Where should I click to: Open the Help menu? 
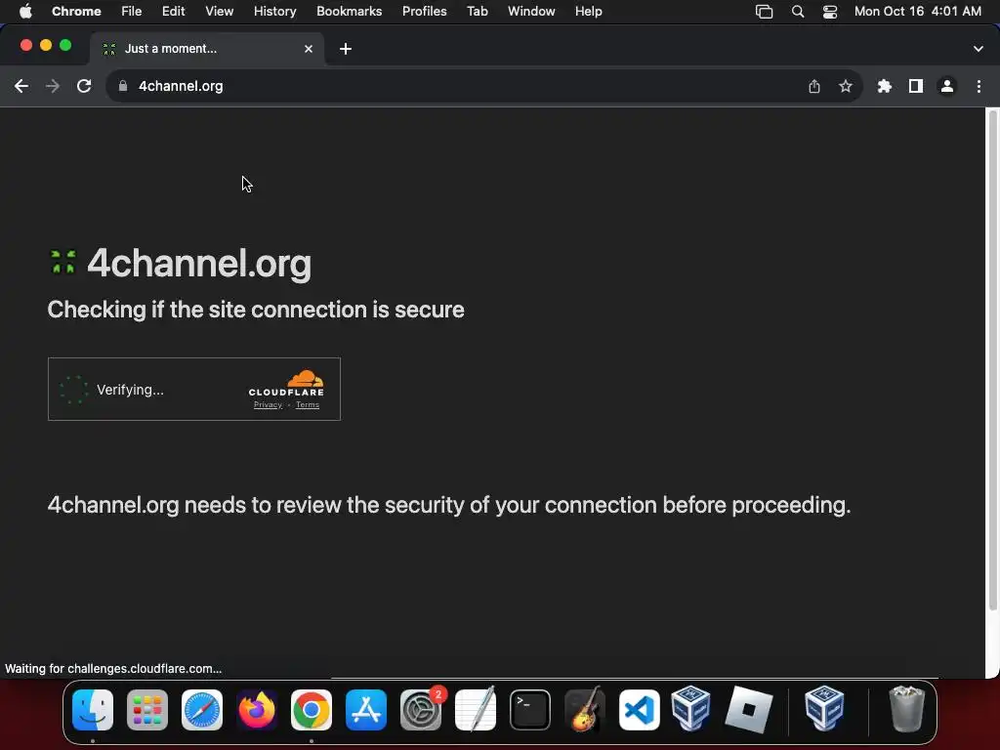pos(588,12)
